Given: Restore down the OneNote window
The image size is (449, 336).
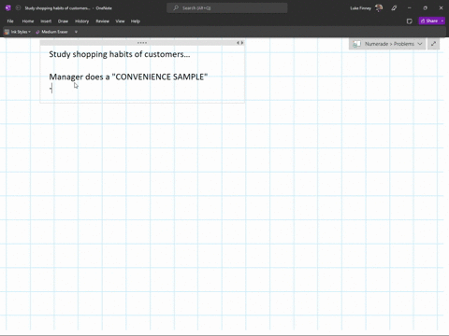Looking at the screenshot, I should tap(425, 8).
